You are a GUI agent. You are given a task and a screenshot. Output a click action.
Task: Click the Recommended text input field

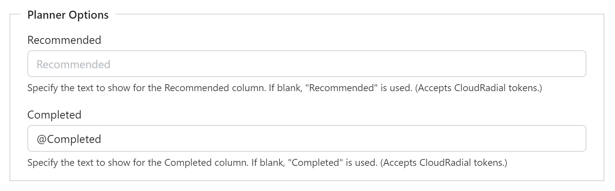click(307, 64)
